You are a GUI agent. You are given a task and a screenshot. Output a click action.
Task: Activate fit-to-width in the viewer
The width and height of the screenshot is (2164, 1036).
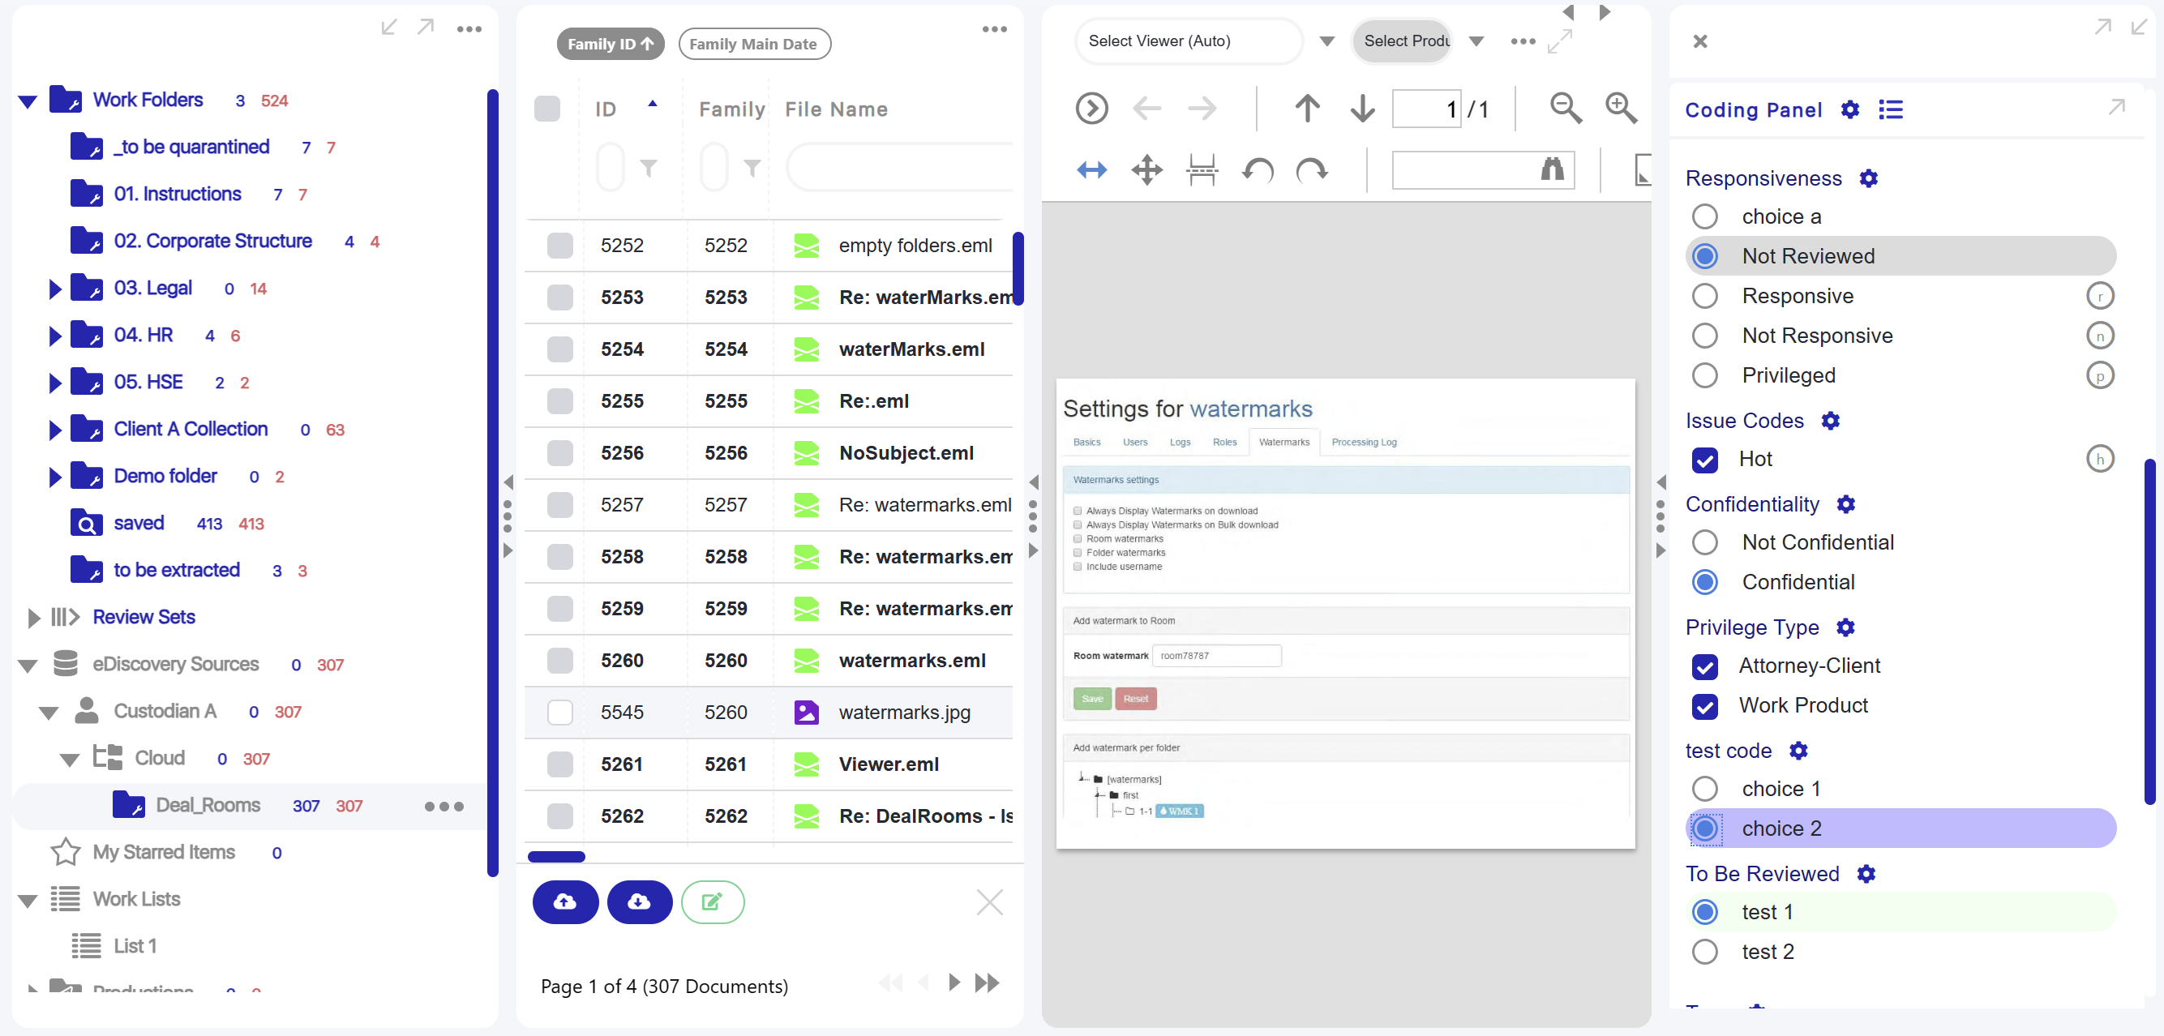coord(1091,169)
